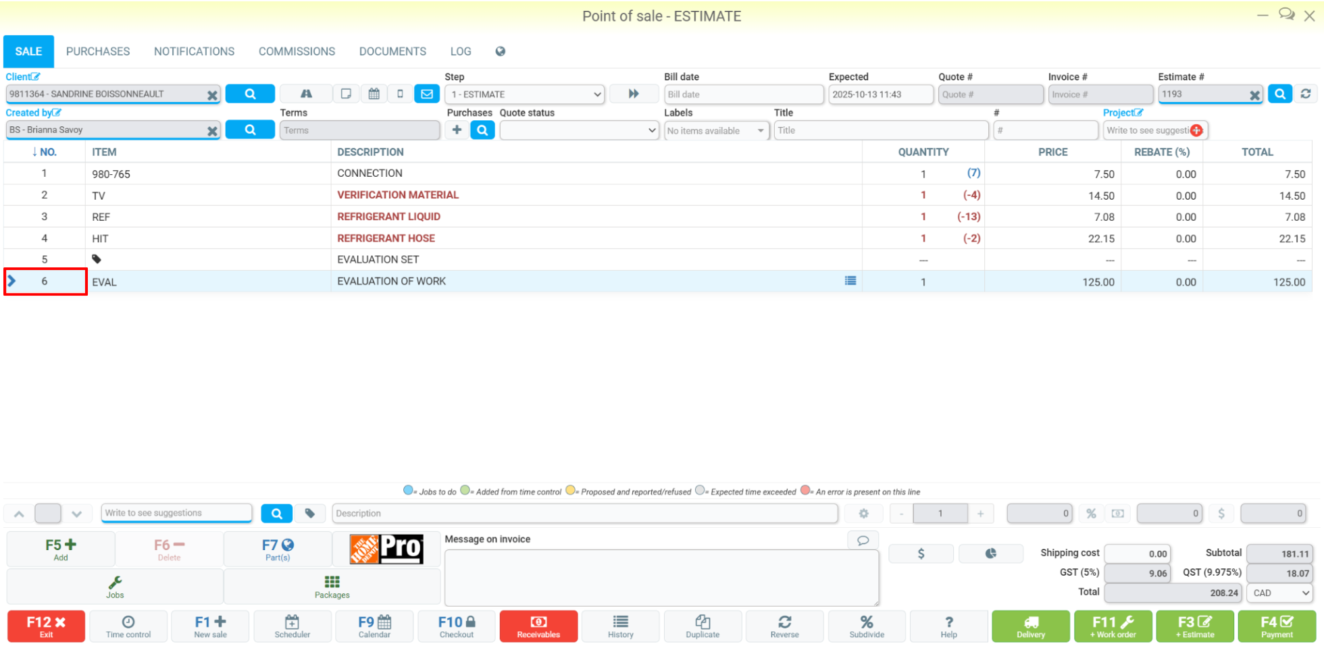This screenshot has width=1324, height=646.
Task: Click the fast-forward next step icon
Action: (x=634, y=94)
